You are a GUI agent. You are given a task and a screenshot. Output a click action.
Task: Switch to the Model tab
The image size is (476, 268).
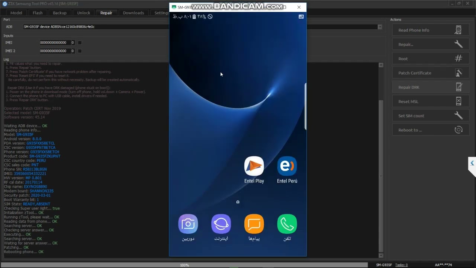tap(16, 13)
